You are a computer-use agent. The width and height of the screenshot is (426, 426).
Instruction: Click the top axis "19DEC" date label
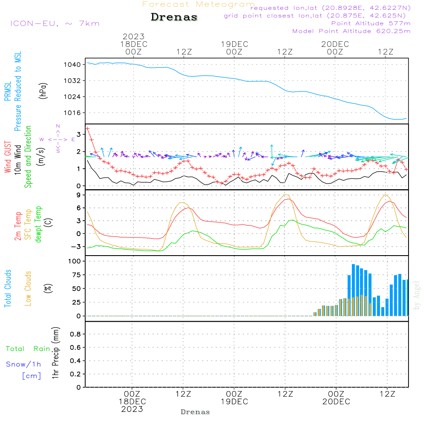pyautogui.click(x=234, y=44)
